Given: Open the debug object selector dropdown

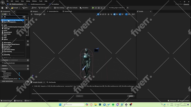Looking at the screenshot, I should 117,8.
